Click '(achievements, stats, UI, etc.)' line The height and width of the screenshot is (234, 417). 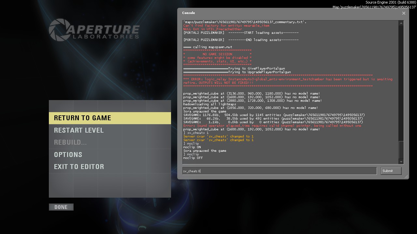[x=217, y=61]
